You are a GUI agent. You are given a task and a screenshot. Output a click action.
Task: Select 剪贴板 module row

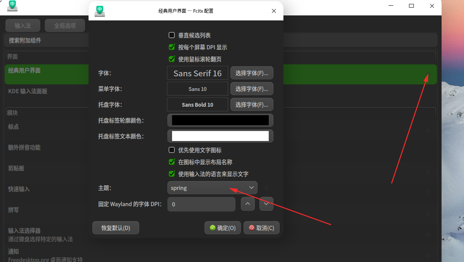(221, 172)
